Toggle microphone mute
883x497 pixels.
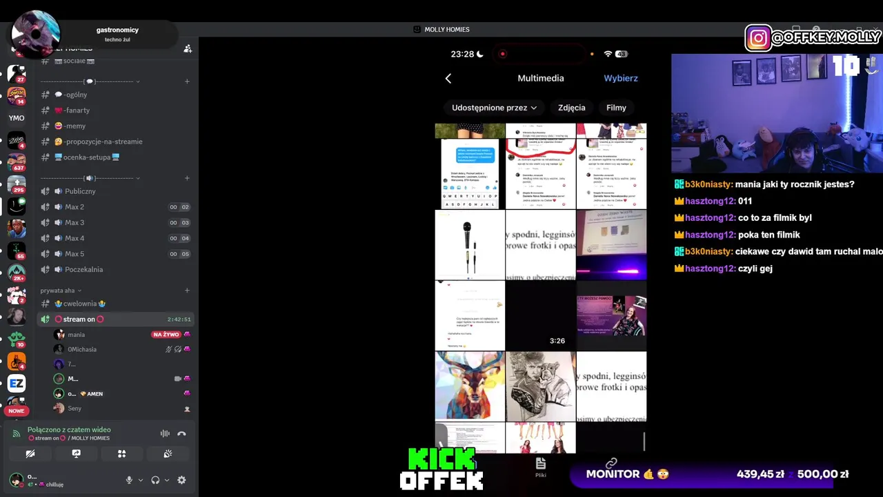coord(129,480)
